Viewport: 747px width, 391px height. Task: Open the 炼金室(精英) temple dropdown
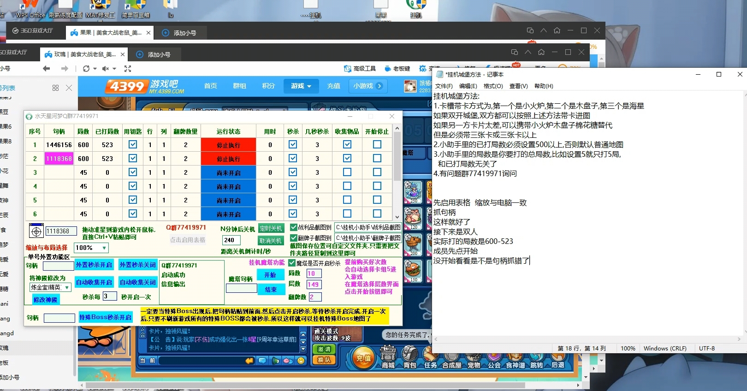click(50, 287)
